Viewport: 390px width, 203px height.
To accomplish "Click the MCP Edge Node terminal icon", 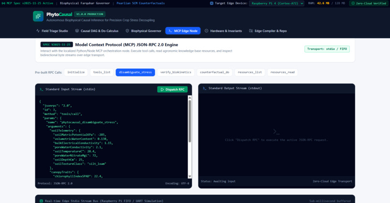I will 170,31.
